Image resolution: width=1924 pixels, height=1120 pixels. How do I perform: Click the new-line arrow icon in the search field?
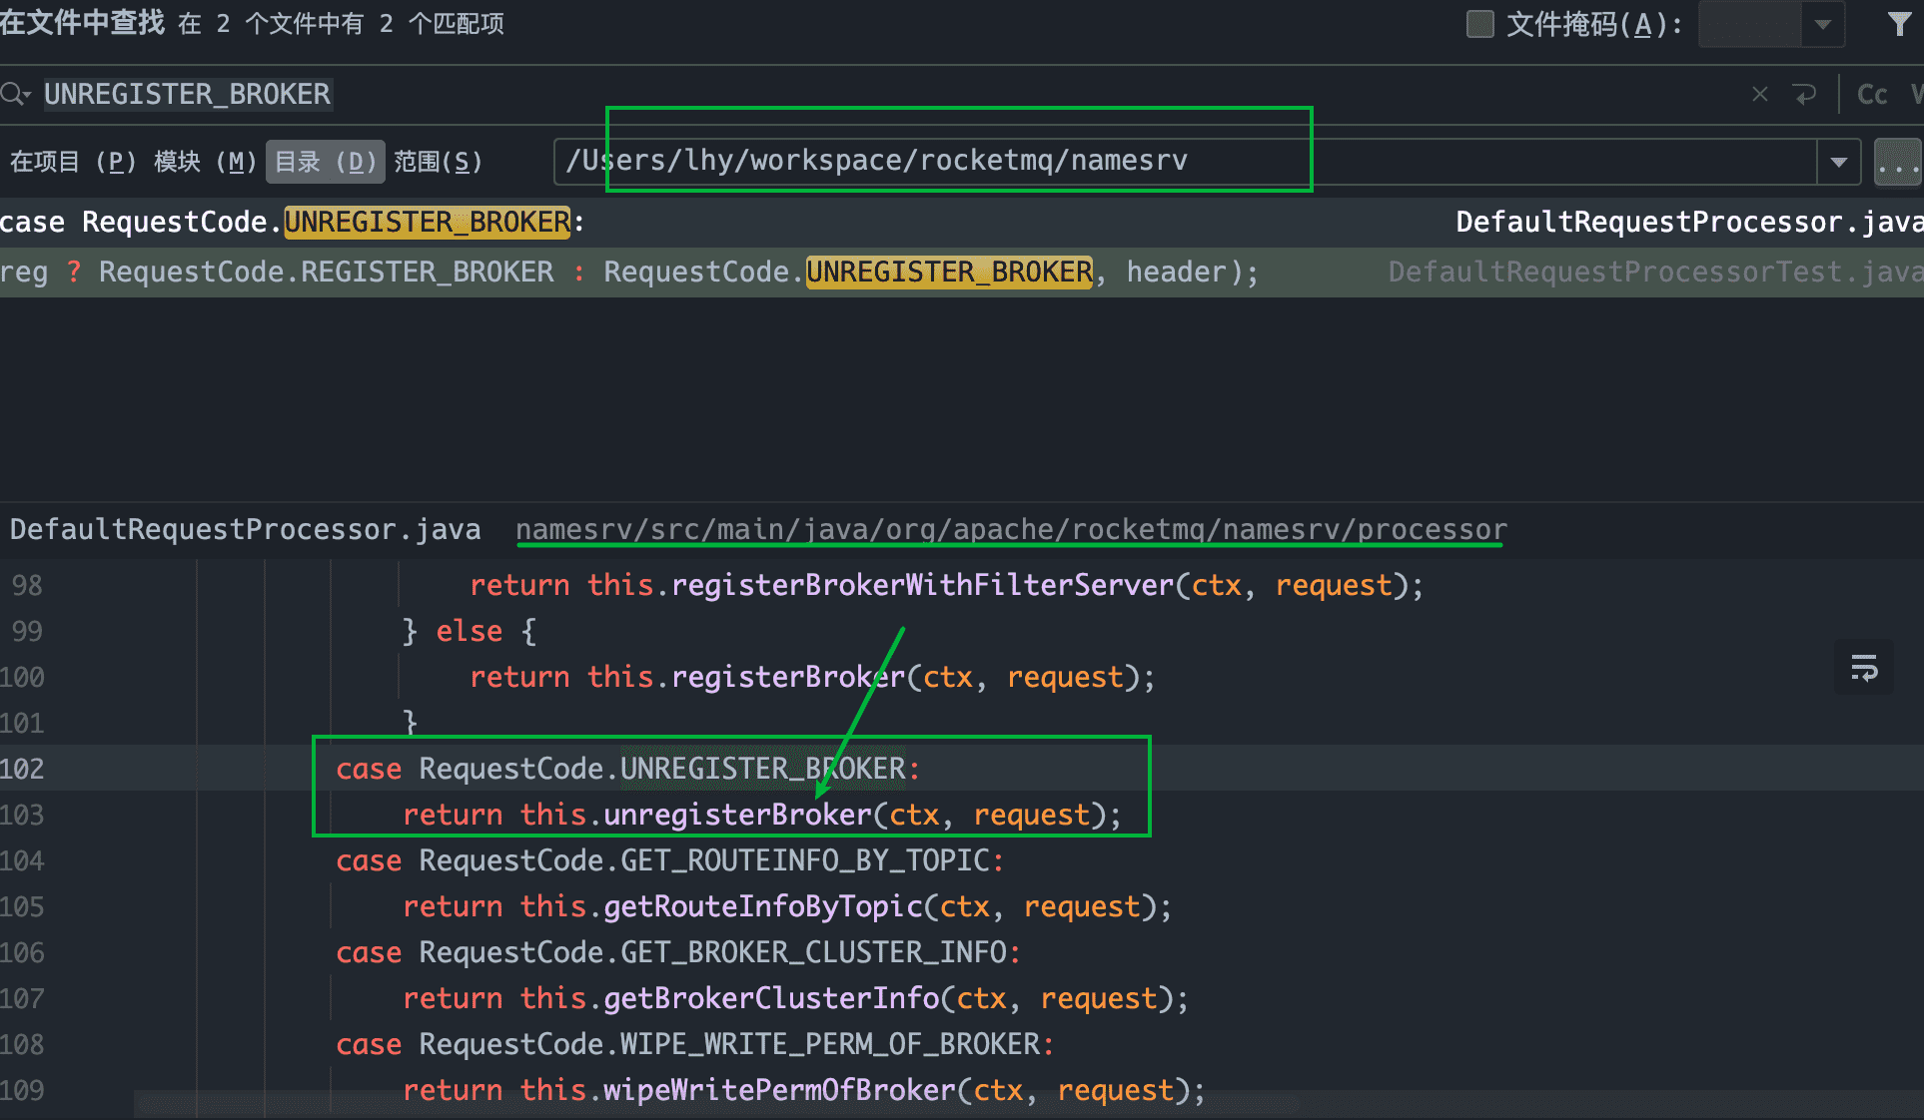click(1805, 94)
